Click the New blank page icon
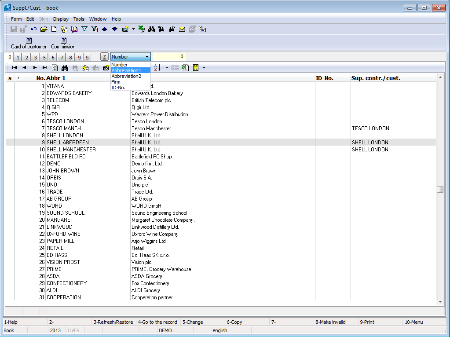450x337 pixels. (x=54, y=29)
